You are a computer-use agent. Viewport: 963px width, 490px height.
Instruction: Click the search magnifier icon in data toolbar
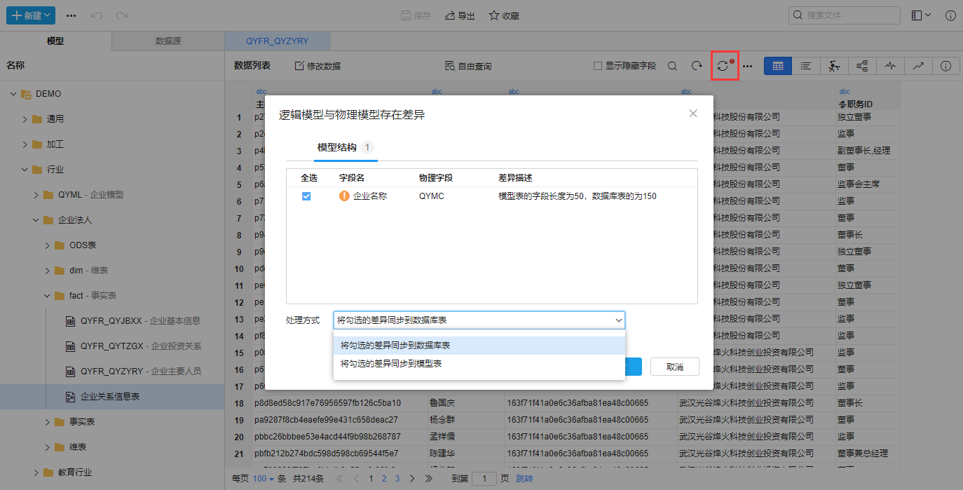[x=671, y=66]
